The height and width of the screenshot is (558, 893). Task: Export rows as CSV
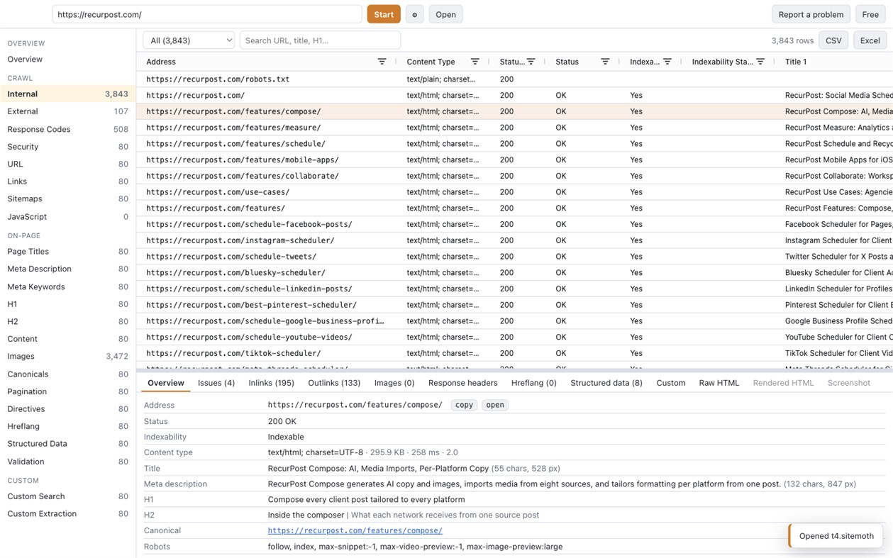point(833,40)
